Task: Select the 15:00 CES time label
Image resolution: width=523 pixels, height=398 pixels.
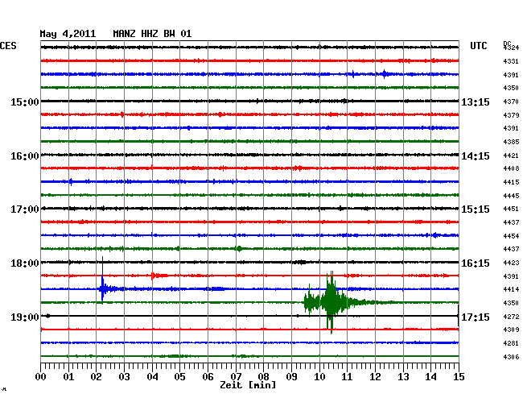Action: tap(24, 102)
